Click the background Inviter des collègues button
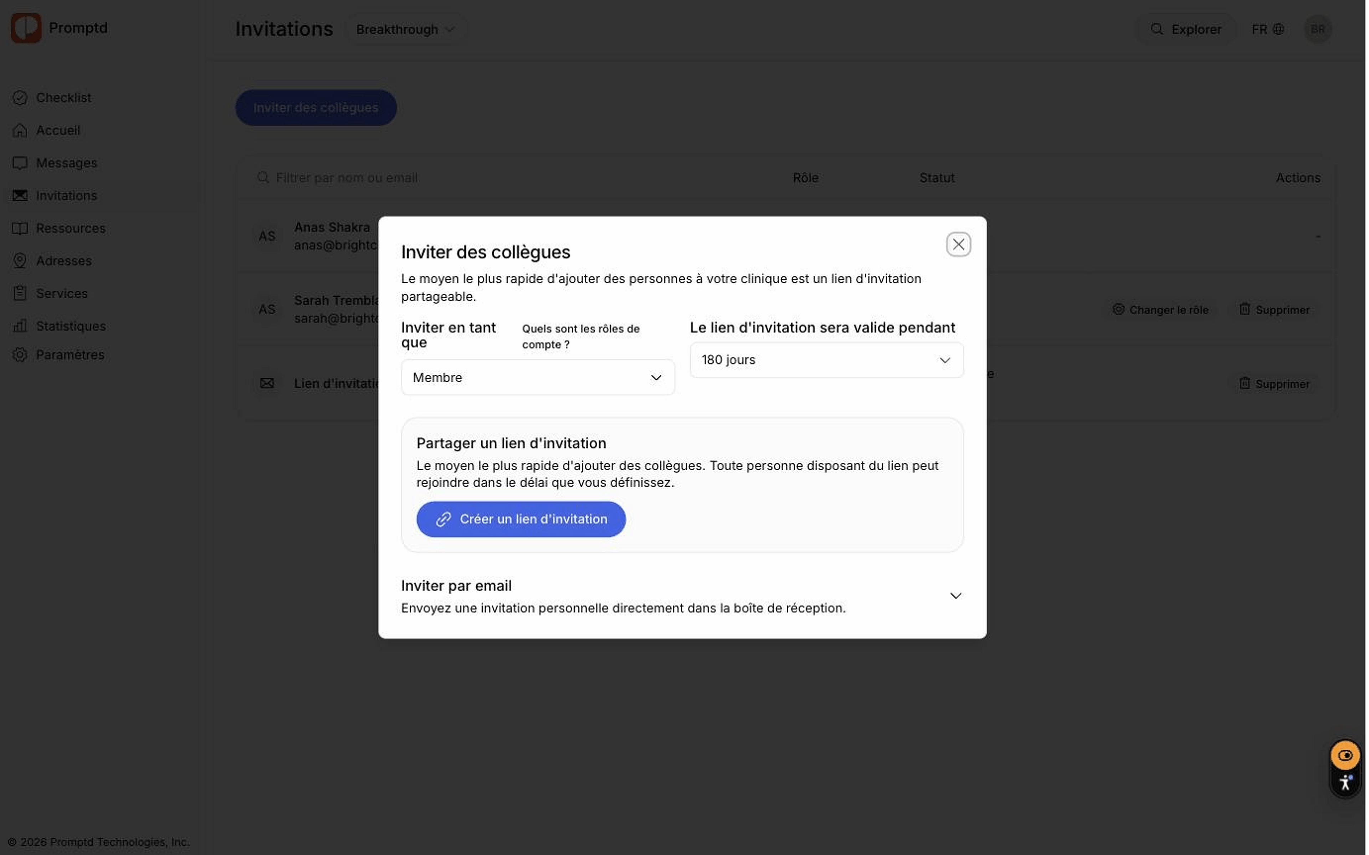This screenshot has width=1369, height=855. pos(317,108)
